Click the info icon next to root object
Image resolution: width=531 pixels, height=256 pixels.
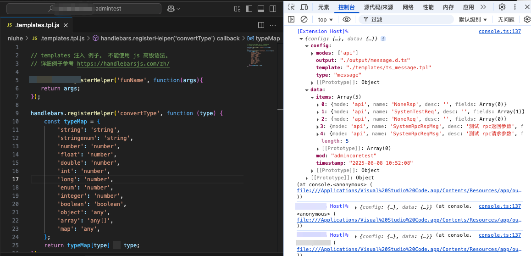pos(383,39)
